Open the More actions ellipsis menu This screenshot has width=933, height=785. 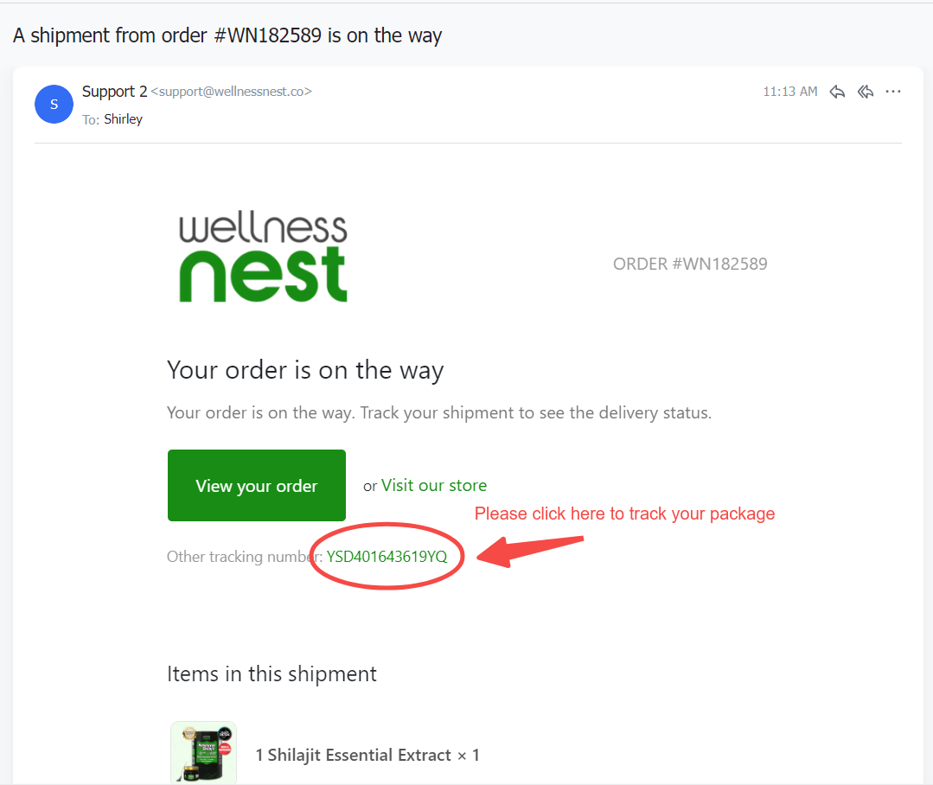click(x=893, y=92)
